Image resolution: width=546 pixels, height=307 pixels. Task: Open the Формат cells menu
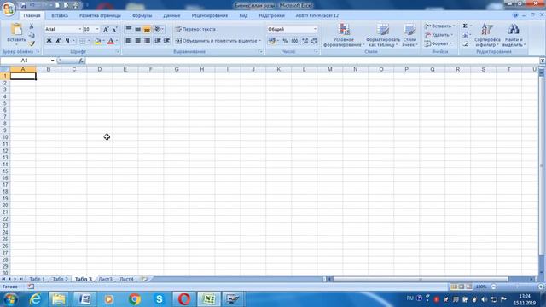pyautogui.click(x=438, y=43)
